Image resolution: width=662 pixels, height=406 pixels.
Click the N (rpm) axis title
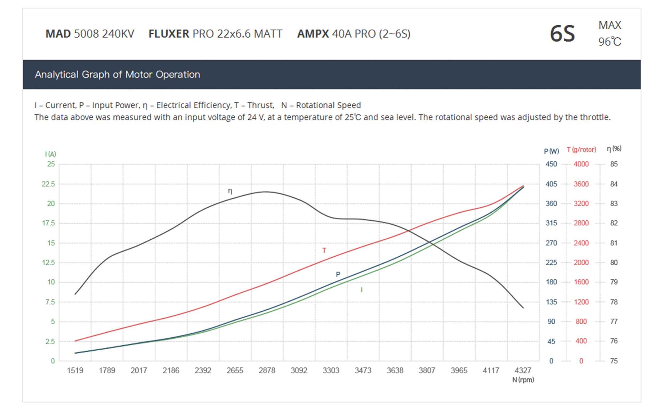523,380
